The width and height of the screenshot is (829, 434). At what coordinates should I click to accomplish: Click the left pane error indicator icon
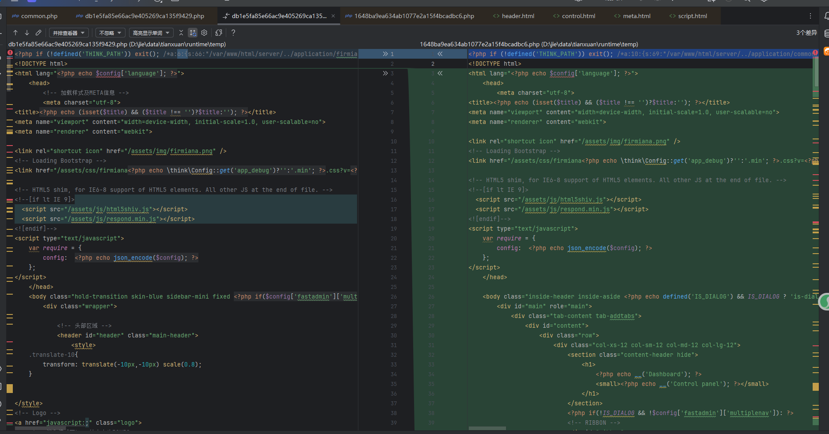point(10,53)
